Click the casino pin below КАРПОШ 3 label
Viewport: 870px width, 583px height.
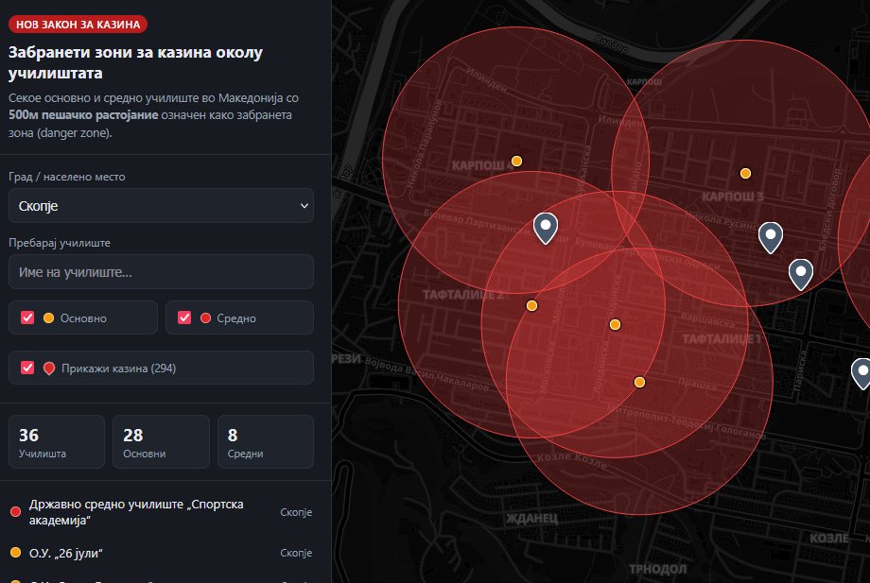(x=771, y=237)
